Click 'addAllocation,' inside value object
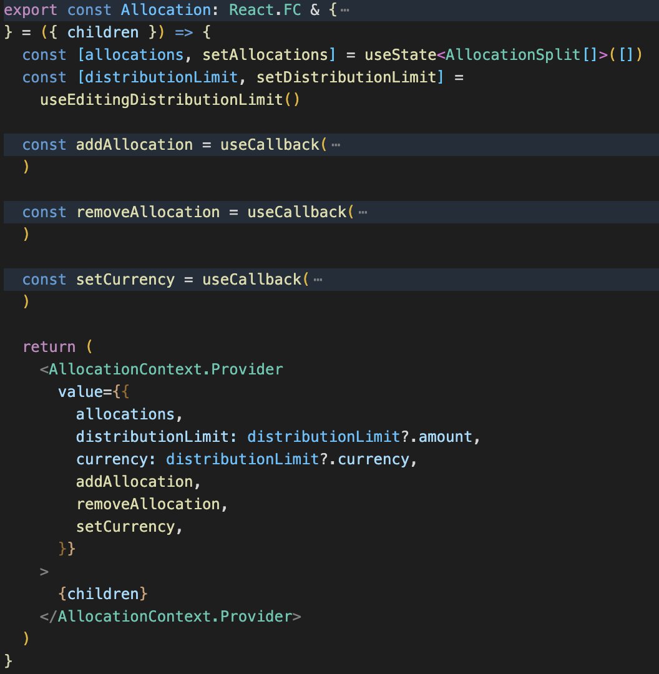Viewport: 659px width, 674px height. click(x=139, y=482)
